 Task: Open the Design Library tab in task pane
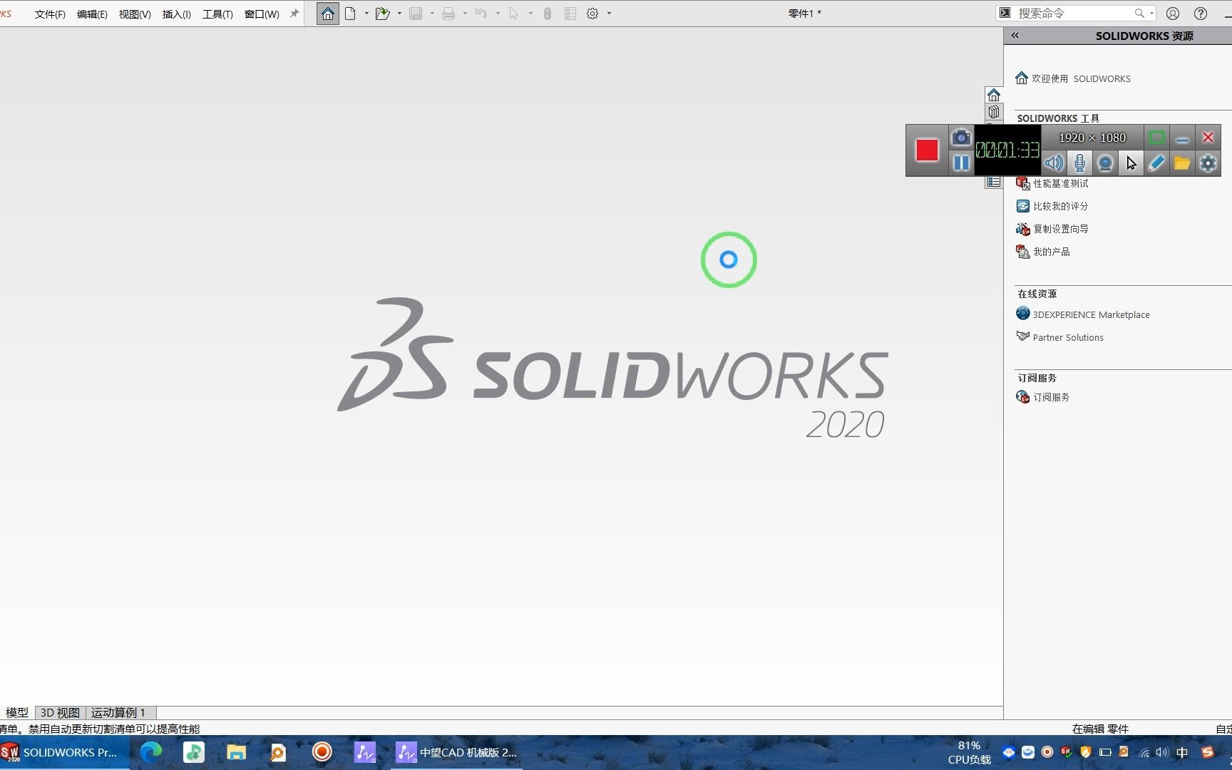click(993, 112)
